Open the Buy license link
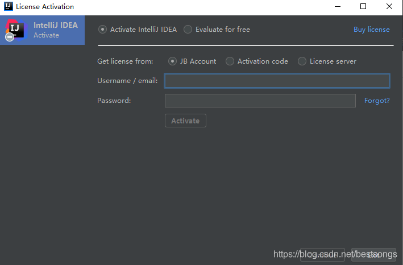Viewport: 403px width, 265px height. point(372,30)
